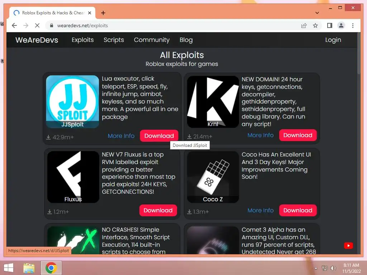Stop loading the page

click(37, 25)
